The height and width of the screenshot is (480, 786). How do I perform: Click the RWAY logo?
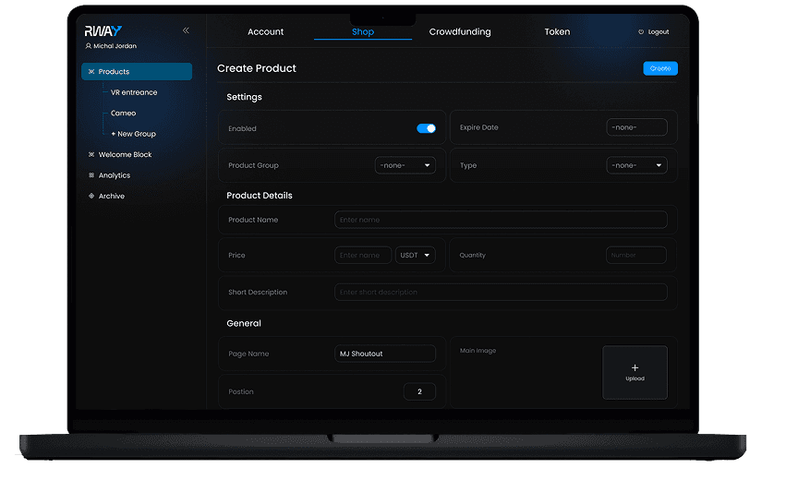coord(103,31)
